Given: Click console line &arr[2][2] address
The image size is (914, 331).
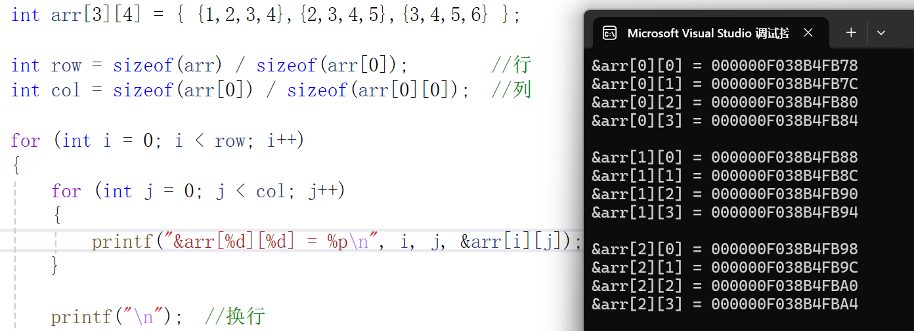Looking at the screenshot, I should coord(725,286).
